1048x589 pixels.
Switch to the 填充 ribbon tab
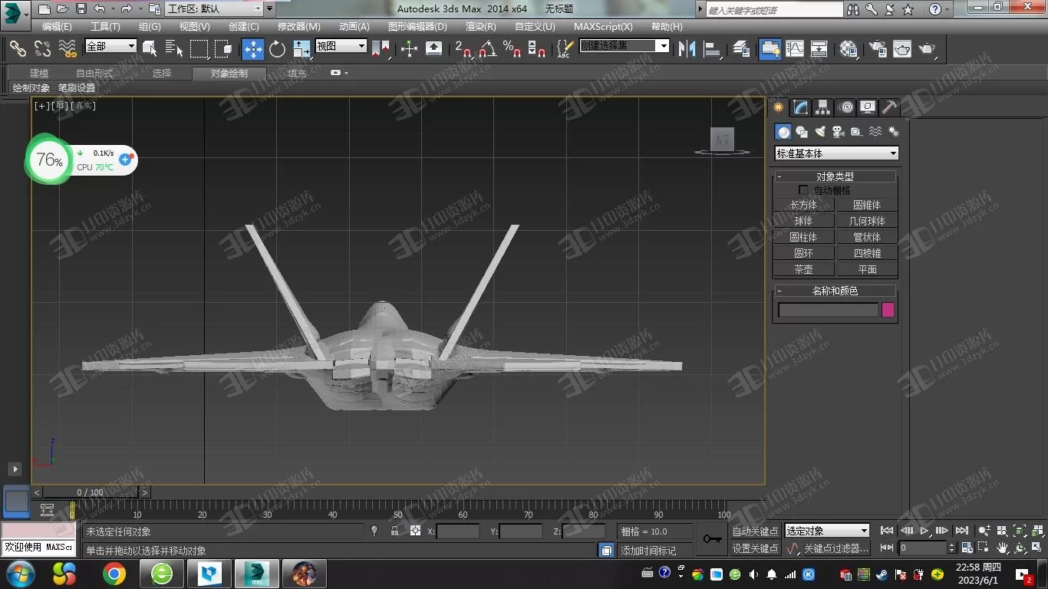(x=297, y=74)
